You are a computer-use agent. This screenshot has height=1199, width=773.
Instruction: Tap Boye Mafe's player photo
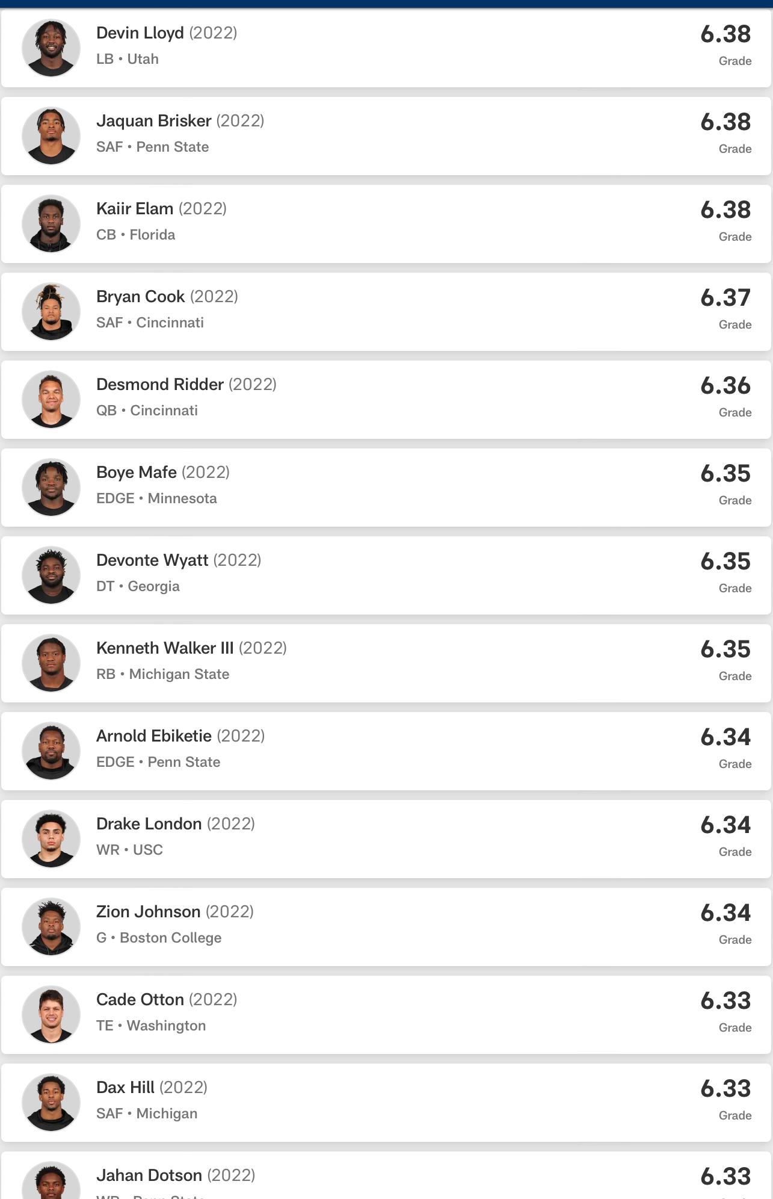[51, 488]
